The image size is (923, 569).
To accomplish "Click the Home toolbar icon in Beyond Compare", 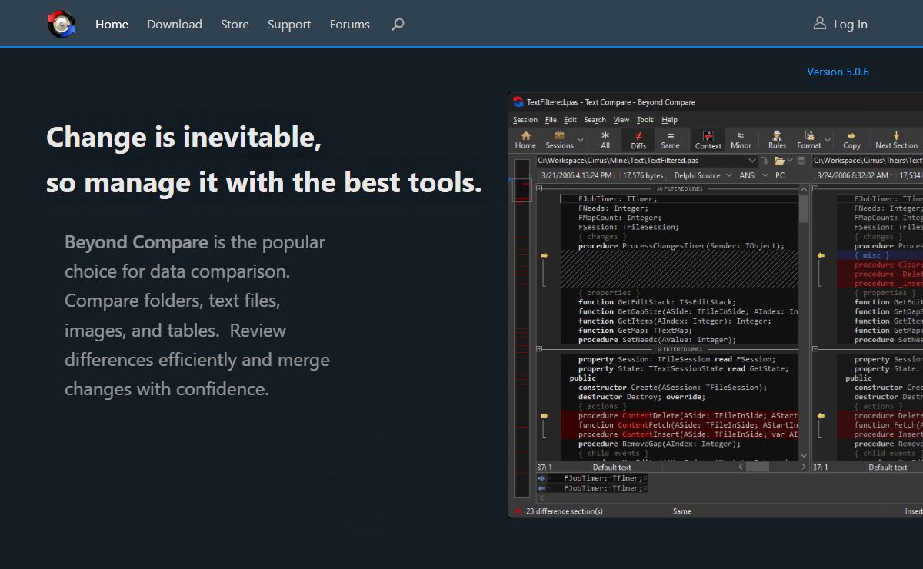I will 526,135.
